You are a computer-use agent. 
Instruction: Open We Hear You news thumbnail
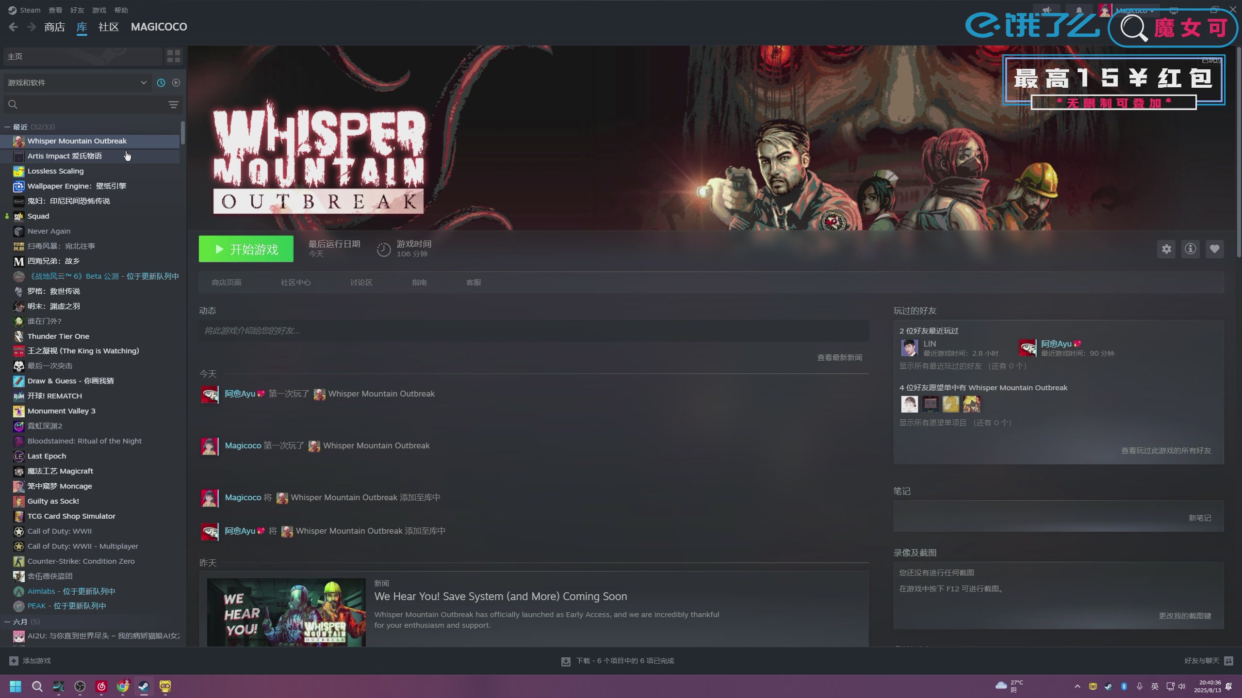[x=286, y=612]
